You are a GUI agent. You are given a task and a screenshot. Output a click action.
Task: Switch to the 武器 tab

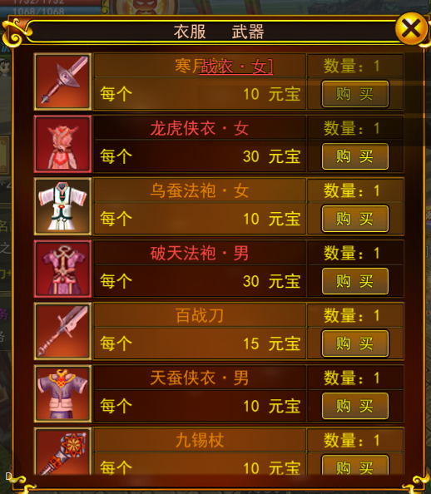[248, 32]
